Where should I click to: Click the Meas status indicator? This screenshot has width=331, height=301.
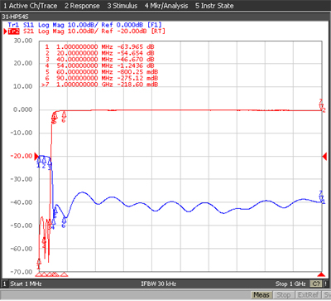click(x=261, y=294)
